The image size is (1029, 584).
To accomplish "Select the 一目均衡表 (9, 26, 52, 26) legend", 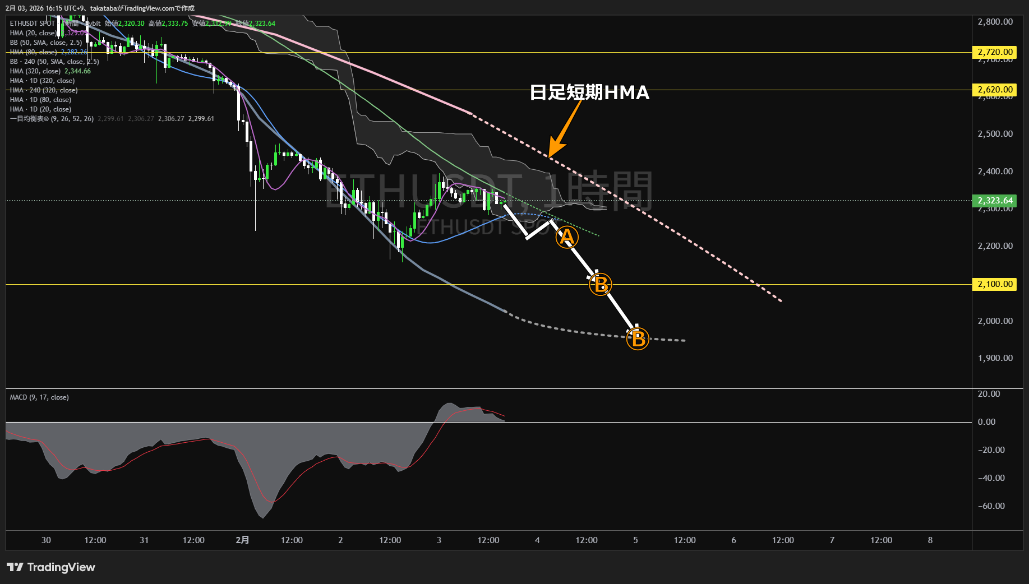I will pos(52,119).
